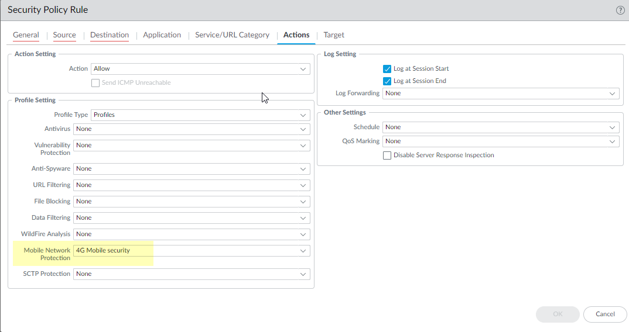This screenshot has width=629, height=332.
Task: Open the Anti-Spyware dropdown
Action: pyautogui.click(x=191, y=169)
